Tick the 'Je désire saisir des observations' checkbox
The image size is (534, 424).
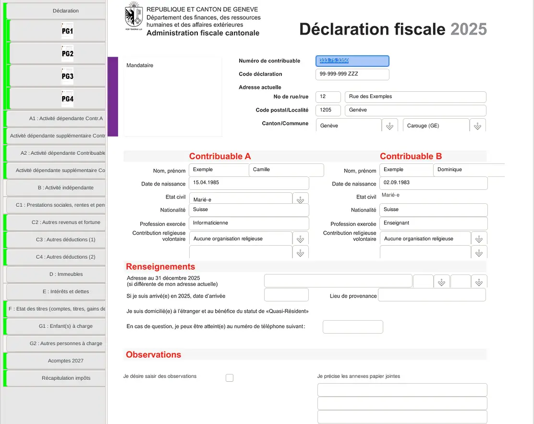pos(230,378)
